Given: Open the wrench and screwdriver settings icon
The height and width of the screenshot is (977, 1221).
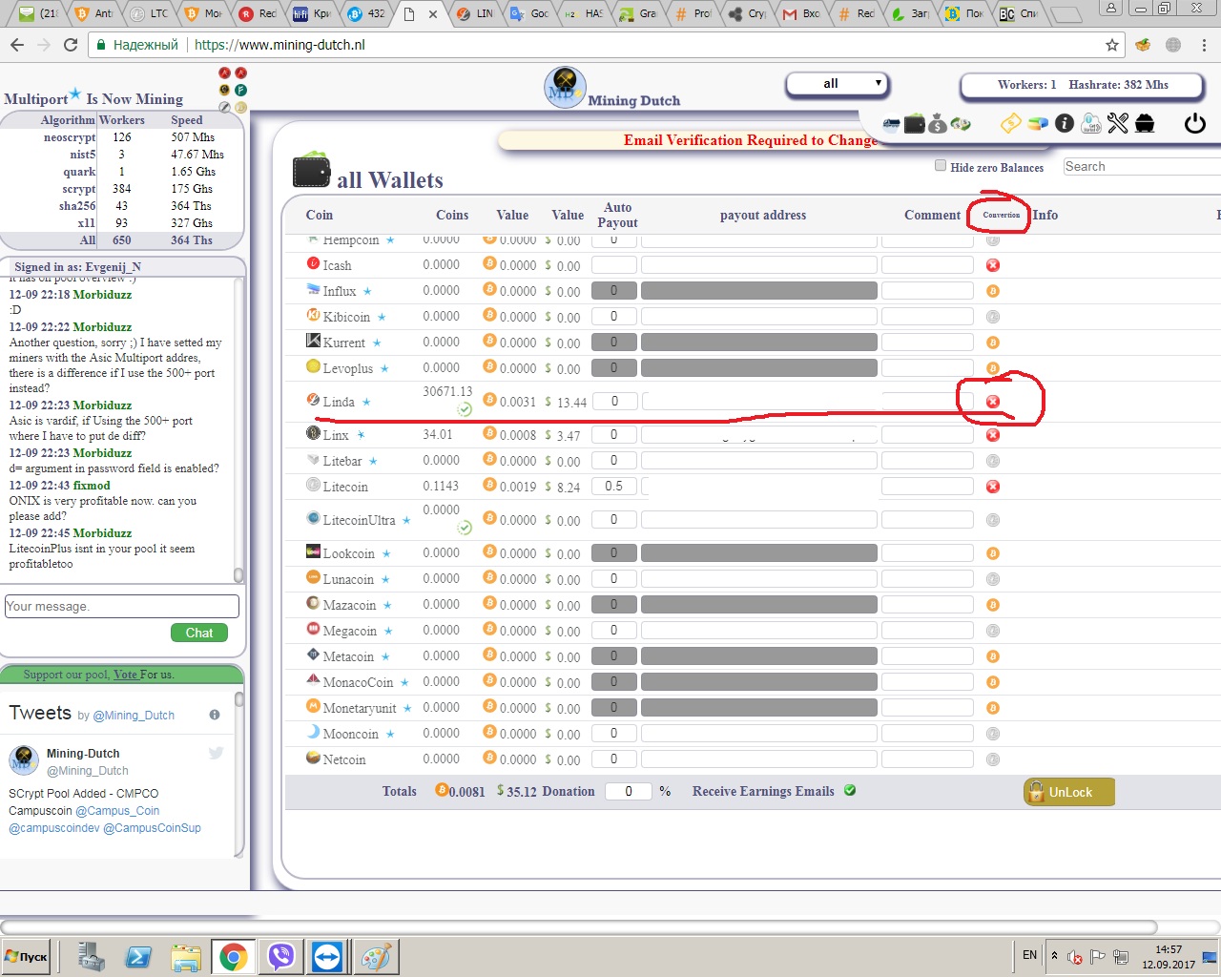Looking at the screenshot, I should coord(1118,123).
